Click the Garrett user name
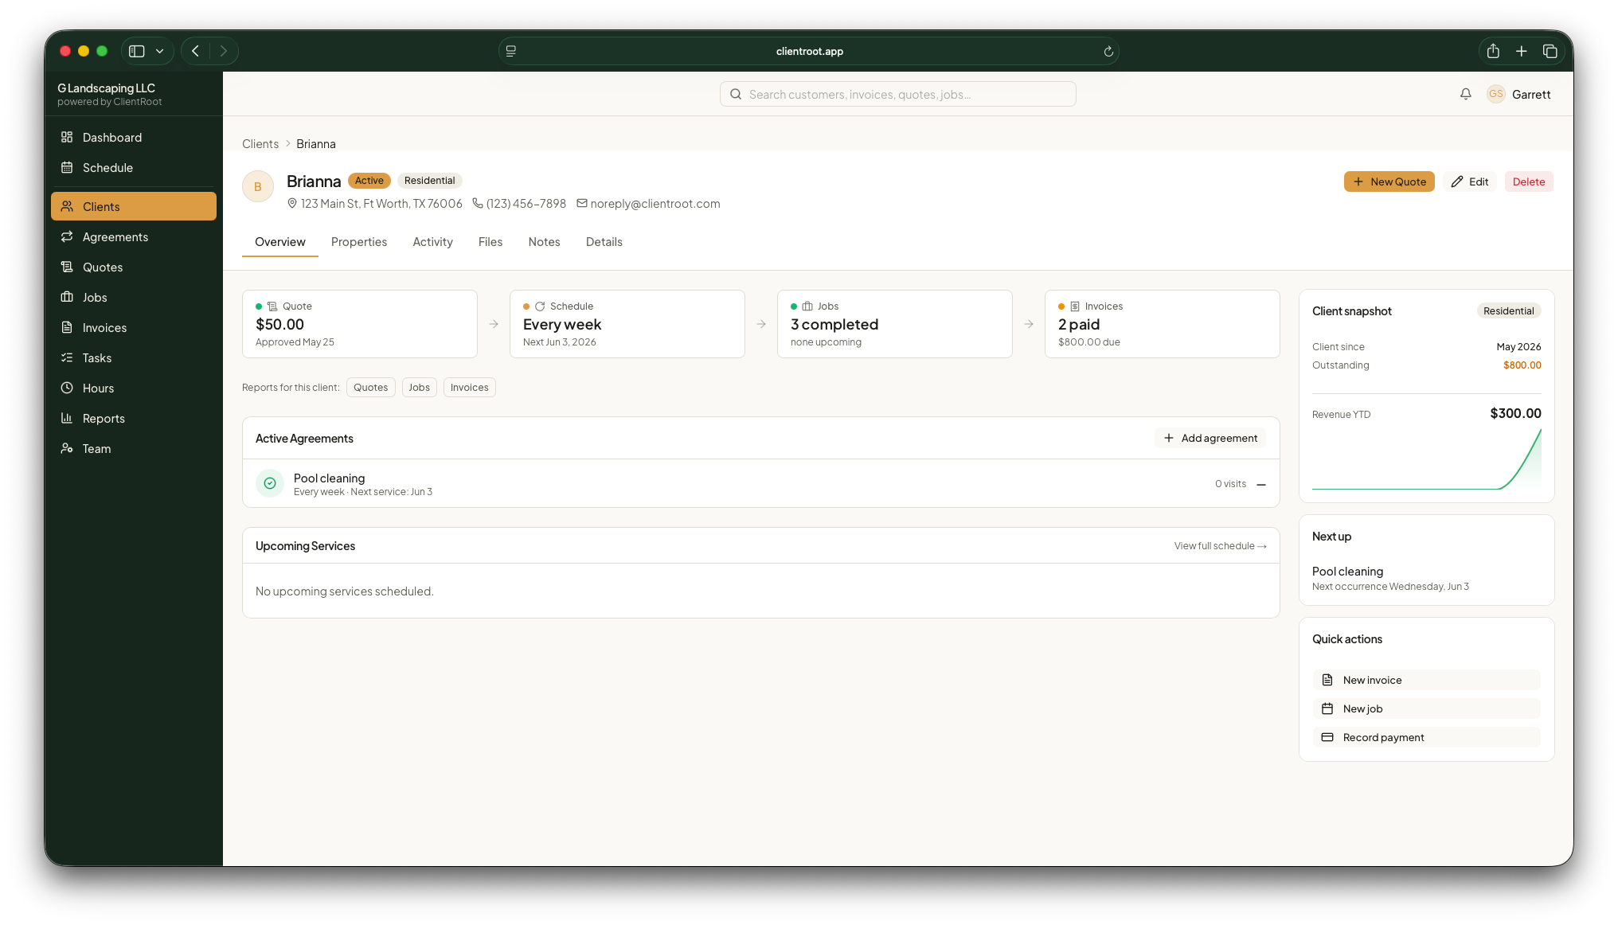The height and width of the screenshot is (925, 1618). [1531, 94]
